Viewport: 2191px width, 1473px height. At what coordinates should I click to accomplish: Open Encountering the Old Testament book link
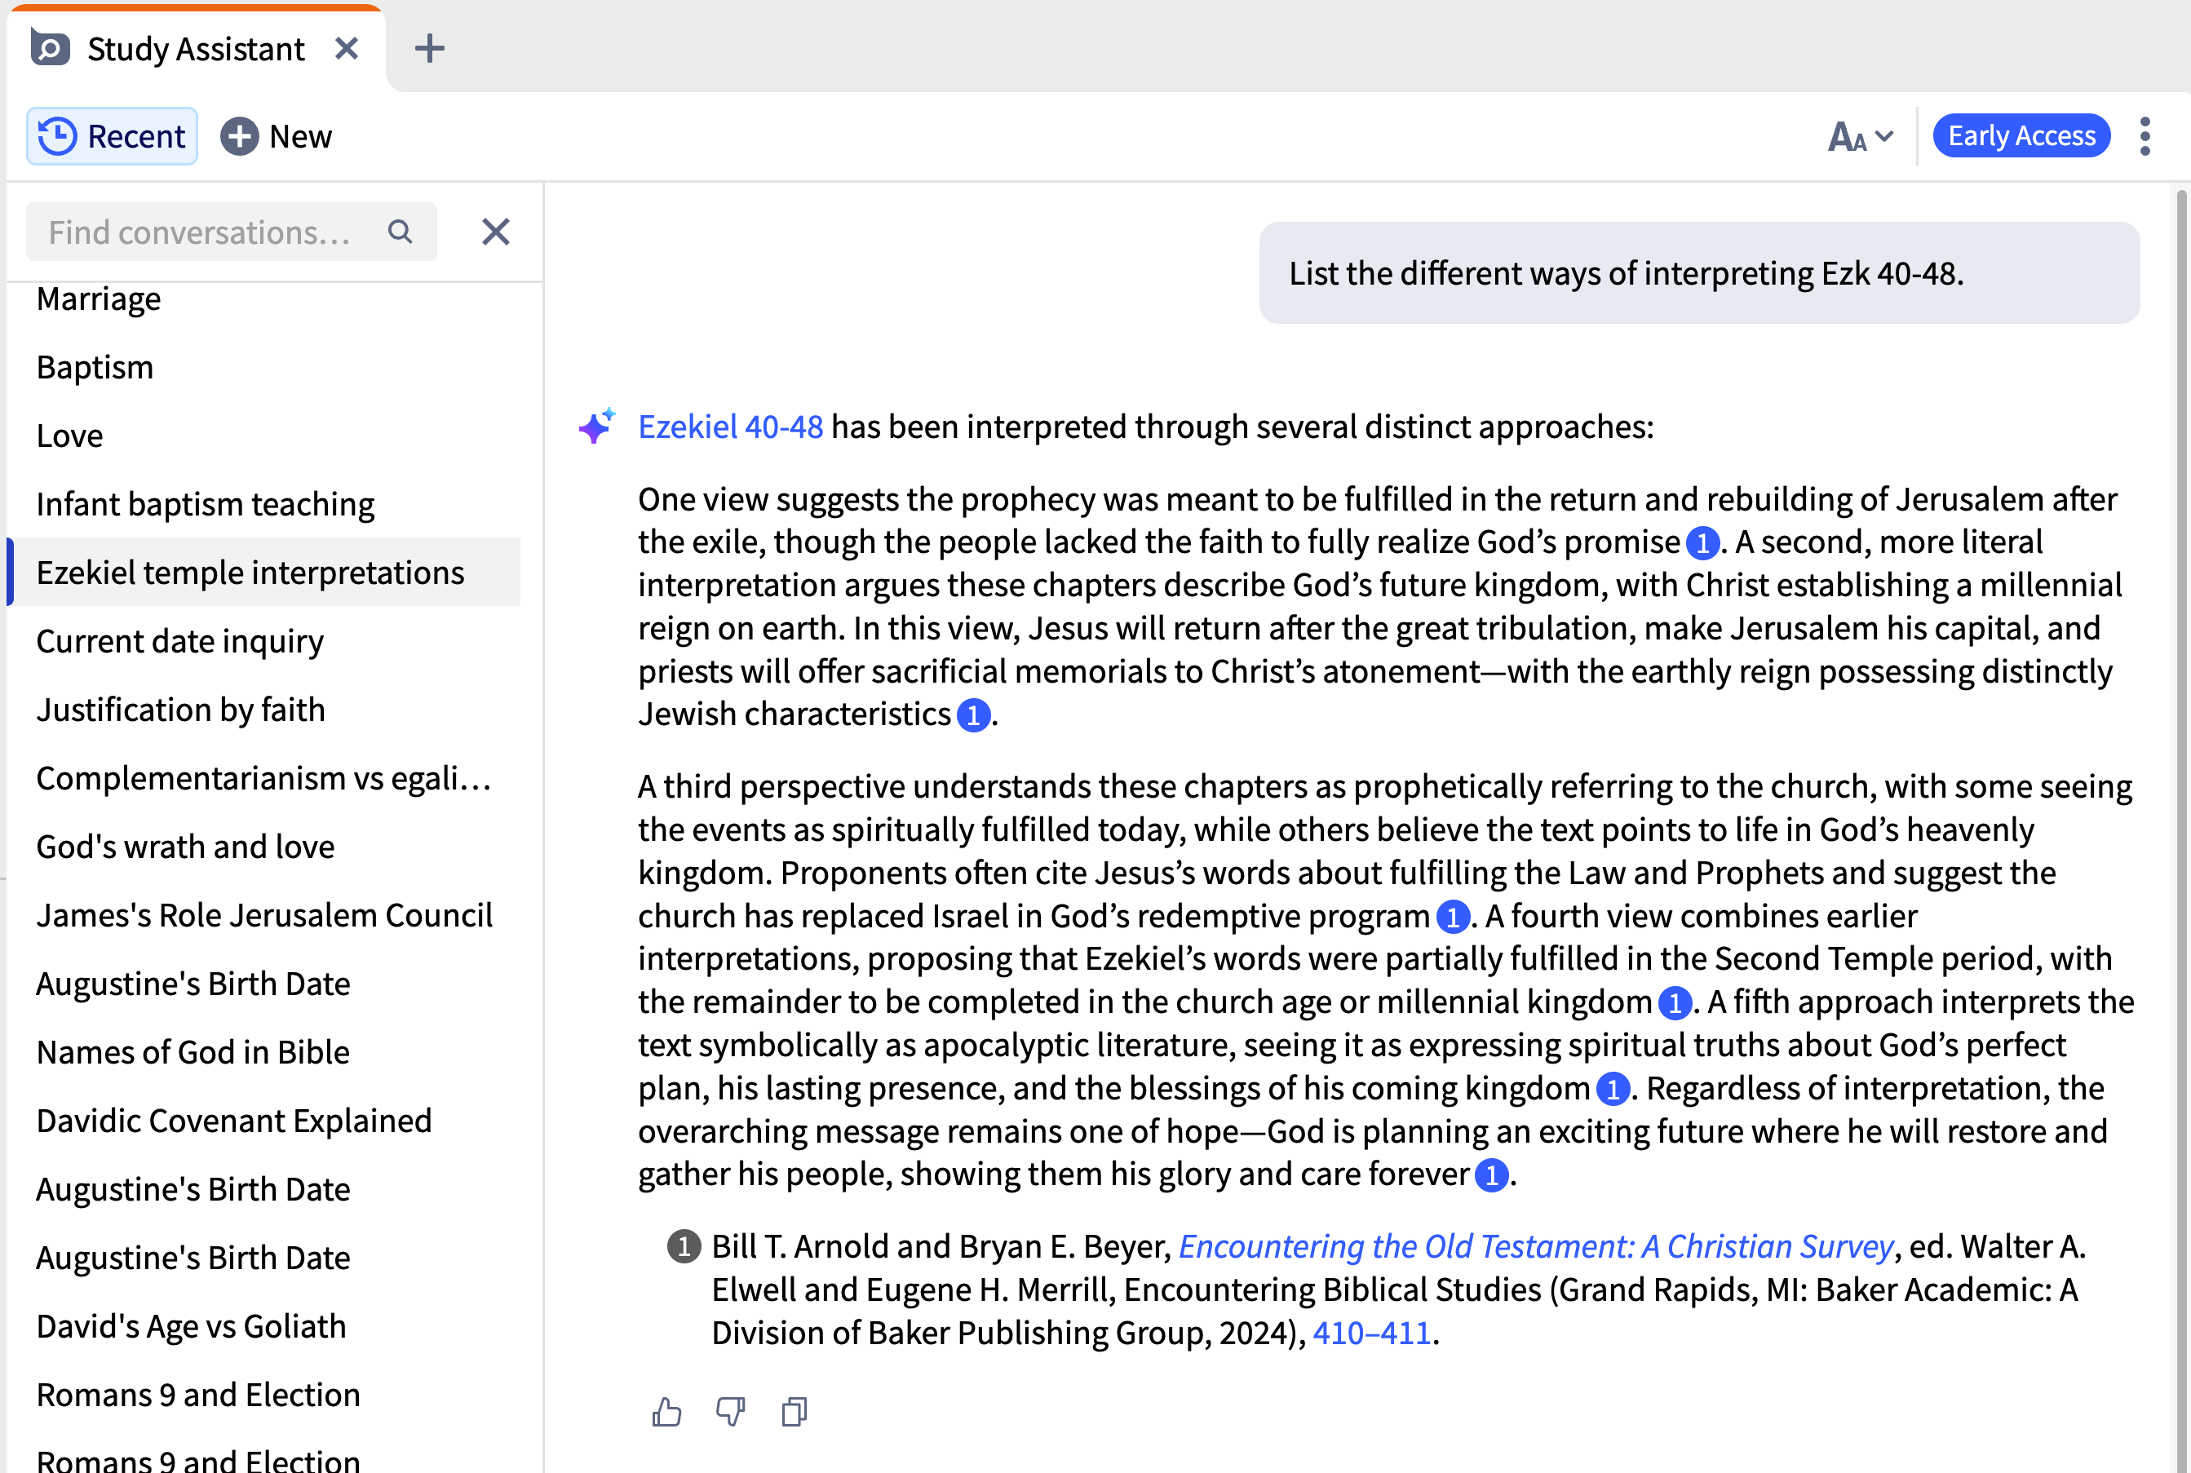click(1535, 1246)
